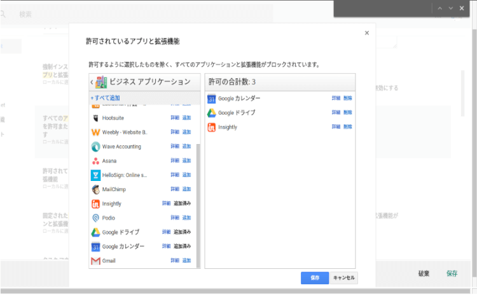Jump to next find result arrow

pyautogui.click(x=451, y=8)
